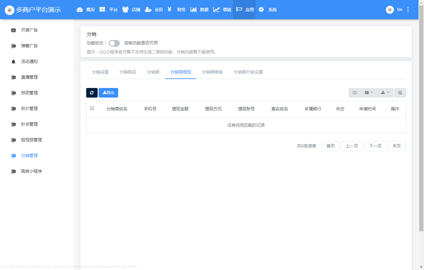
Task: Open 开屏广告 in the sidebar
Action: 29,30
